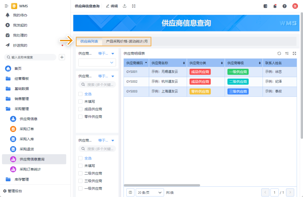303x197 pixels.
Task: Check the 一级供应商 filter option
Action: point(81,188)
